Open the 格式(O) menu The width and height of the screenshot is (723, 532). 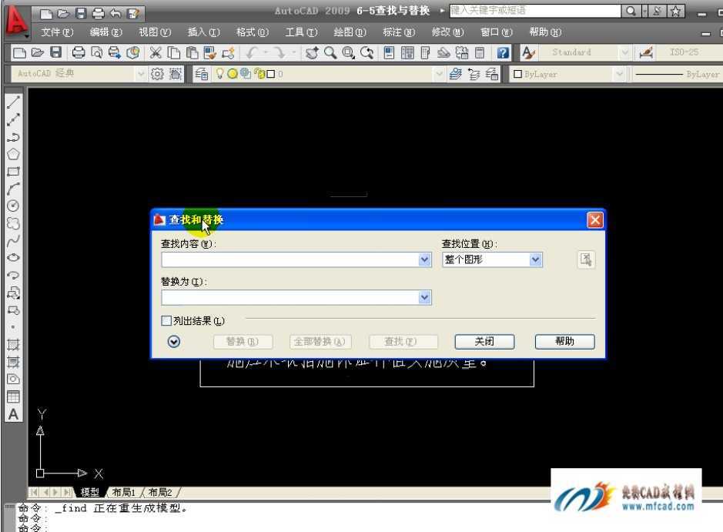pyautogui.click(x=253, y=32)
